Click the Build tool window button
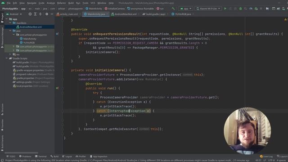Viewport: 288px width, 162px height. coord(54,157)
